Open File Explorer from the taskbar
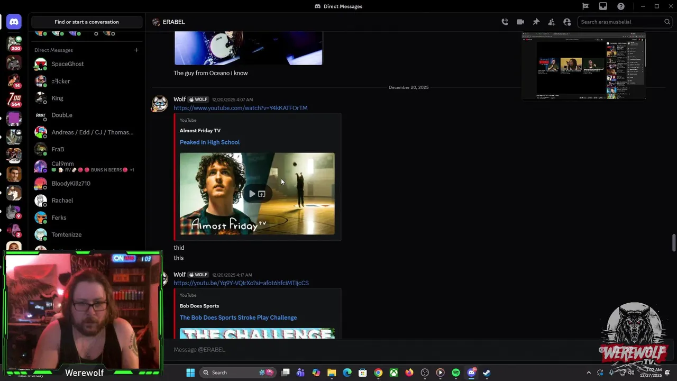 [x=332, y=373]
